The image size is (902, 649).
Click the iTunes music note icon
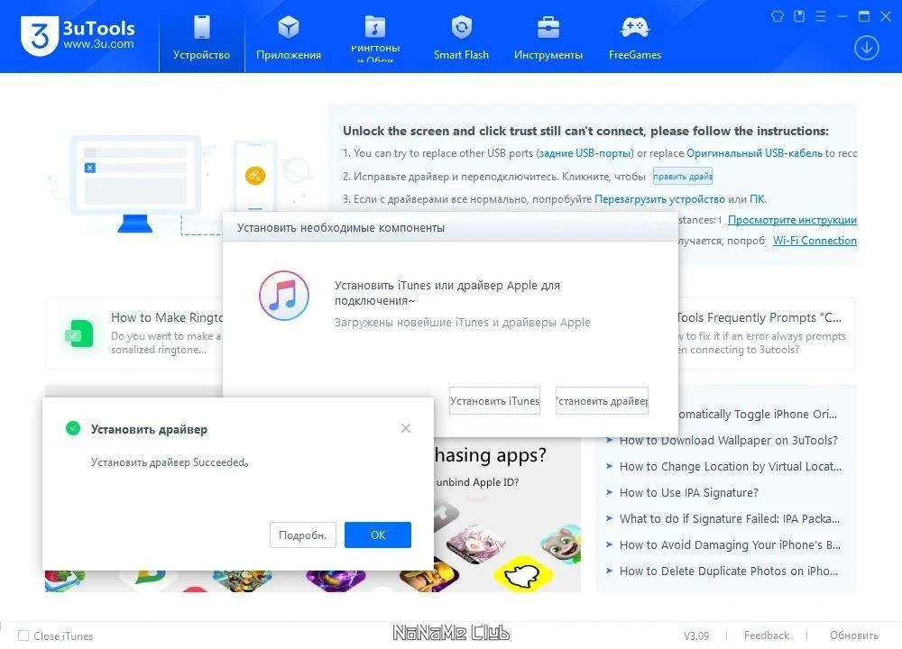click(284, 296)
